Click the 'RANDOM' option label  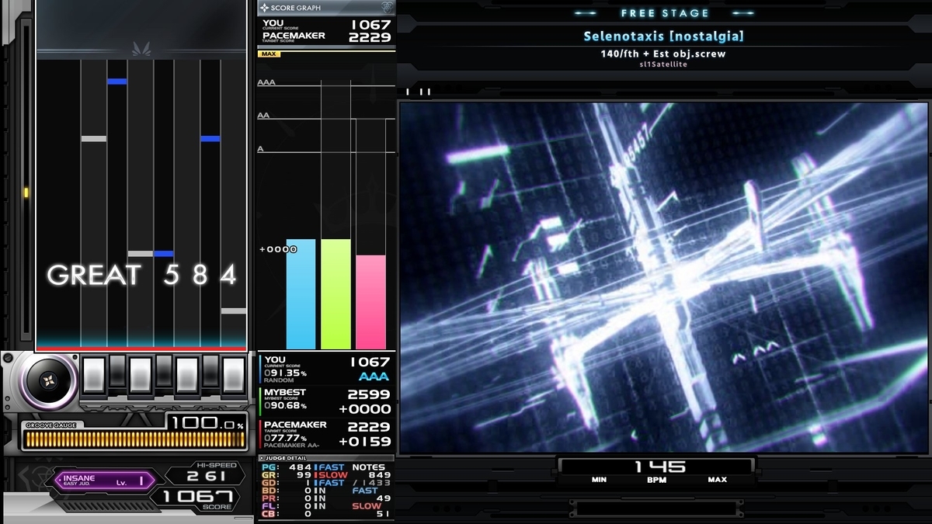(280, 381)
